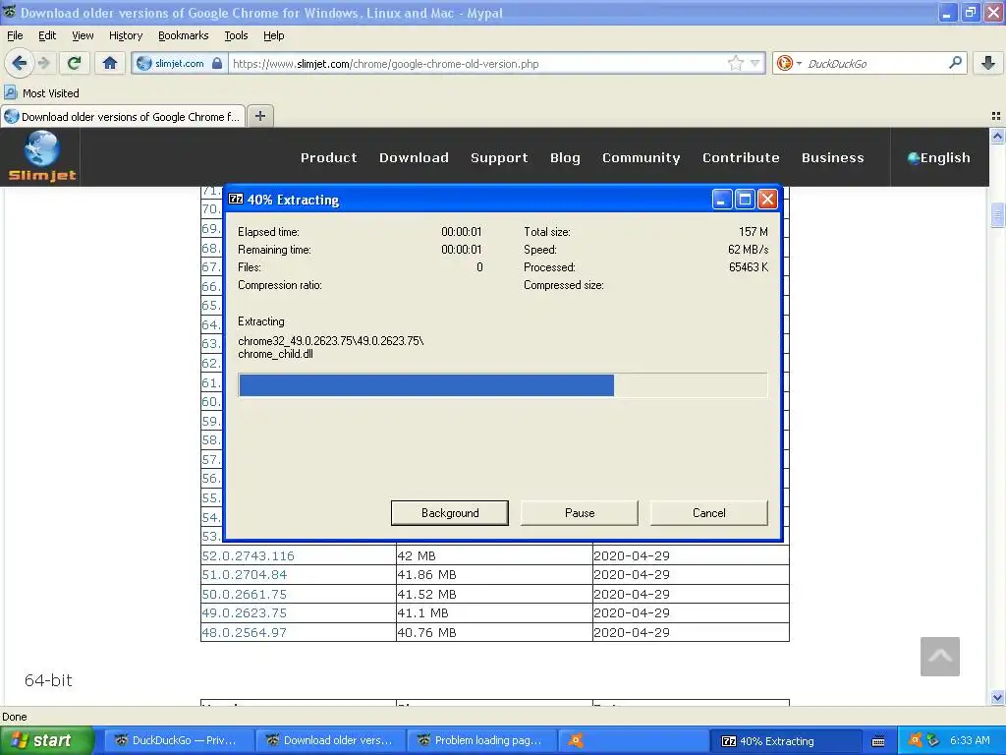
Task: Maximize the Extracting dialog
Action: [x=745, y=200]
